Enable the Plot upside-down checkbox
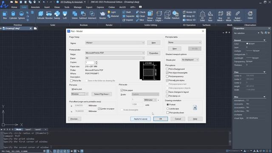 pyautogui.click(x=167, y=113)
